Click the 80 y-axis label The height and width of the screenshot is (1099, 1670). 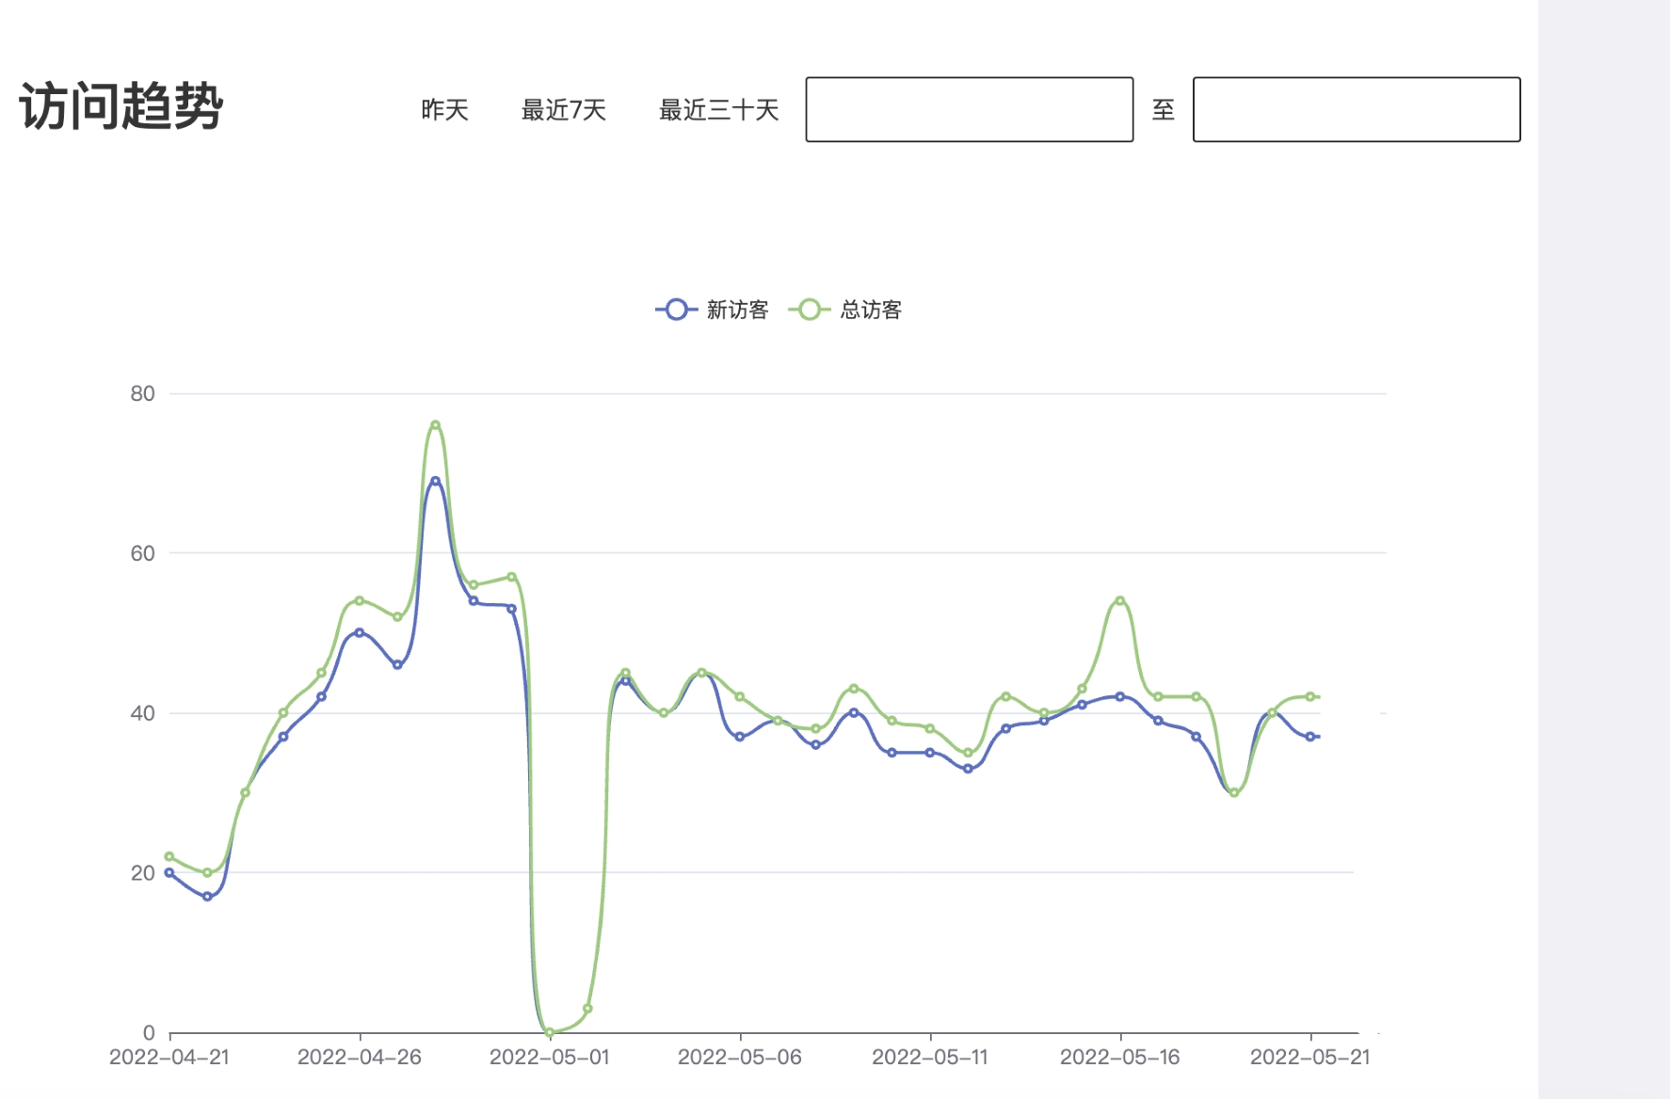tap(142, 394)
